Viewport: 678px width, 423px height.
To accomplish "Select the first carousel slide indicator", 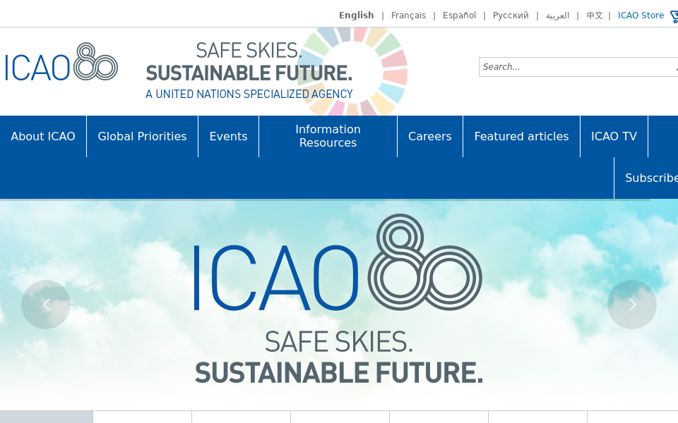I will point(46,416).
